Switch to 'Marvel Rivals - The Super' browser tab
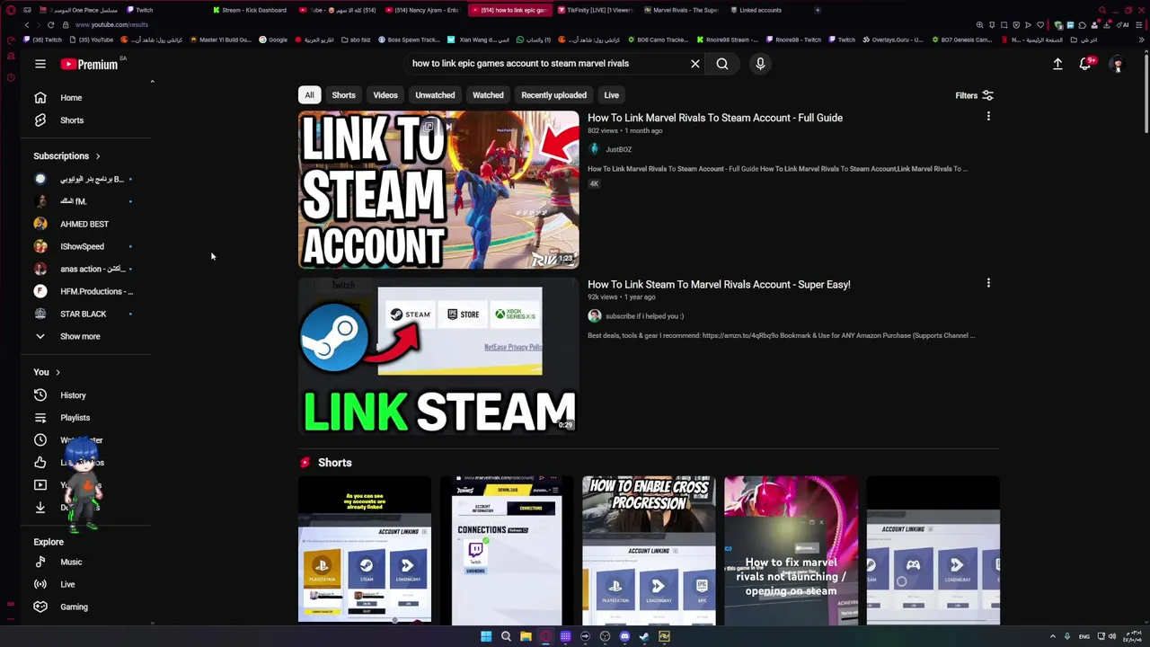1150x647 pixels. (x=681, y=11)
